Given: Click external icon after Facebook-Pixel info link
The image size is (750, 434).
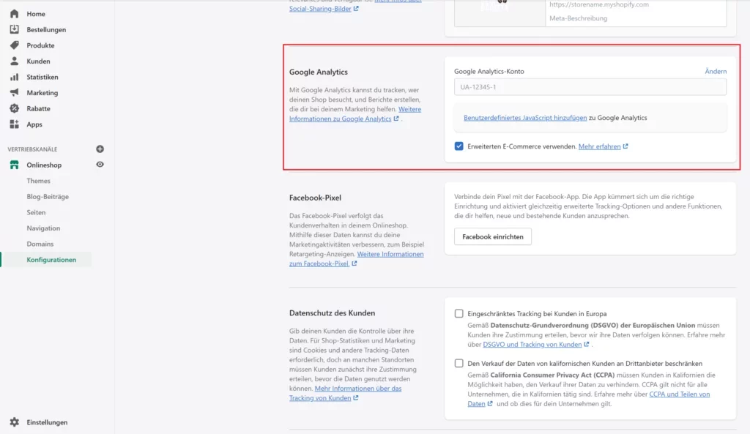Looking at the screenshot, I should click(354, 263).
